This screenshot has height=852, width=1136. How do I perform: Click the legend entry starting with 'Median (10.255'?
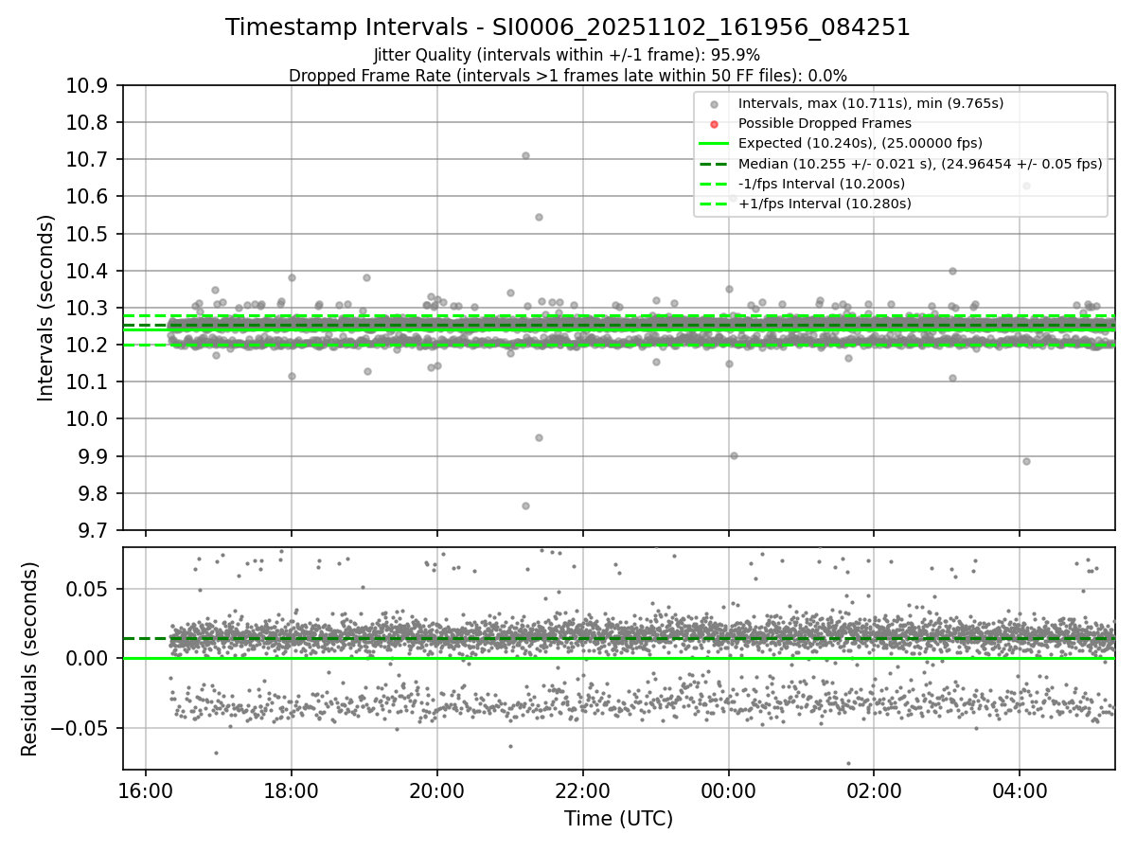[x=920, y=164]
